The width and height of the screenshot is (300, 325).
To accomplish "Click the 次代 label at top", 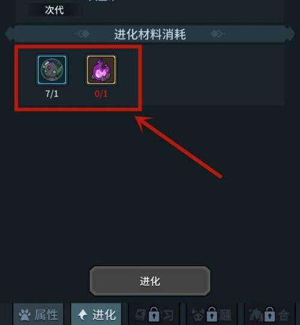I will tap(54, 10).
